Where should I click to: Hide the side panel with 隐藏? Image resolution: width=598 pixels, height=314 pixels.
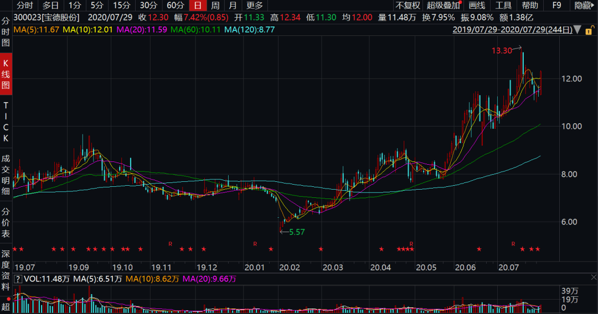585,6
